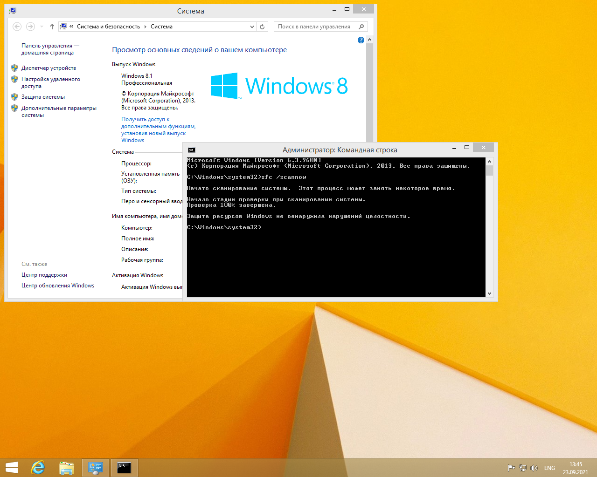Launch Internet Explorer from taskbar
The height and width of the screenshot is (477, 597).
(x=38, y=468)
